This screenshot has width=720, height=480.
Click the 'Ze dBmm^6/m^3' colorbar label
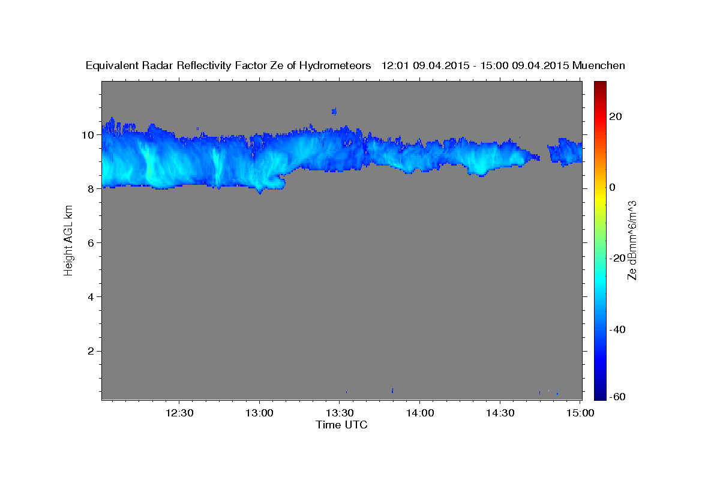pos(632,240)
